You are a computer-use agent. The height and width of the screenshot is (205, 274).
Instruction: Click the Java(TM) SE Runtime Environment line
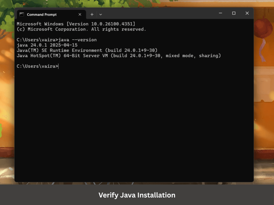87,50
